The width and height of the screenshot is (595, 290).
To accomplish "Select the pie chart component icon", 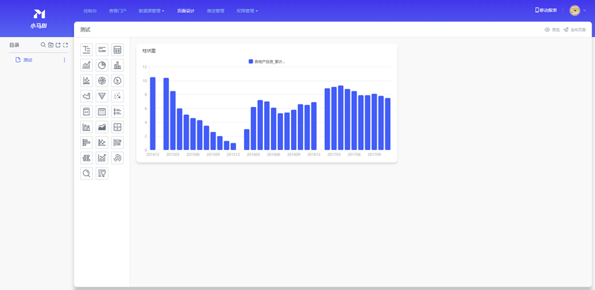I will tap(102, 65).
